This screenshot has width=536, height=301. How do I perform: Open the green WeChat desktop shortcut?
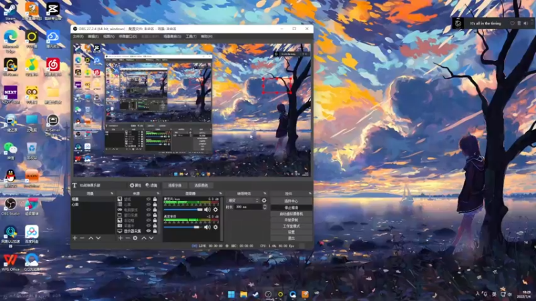point(11,150)
